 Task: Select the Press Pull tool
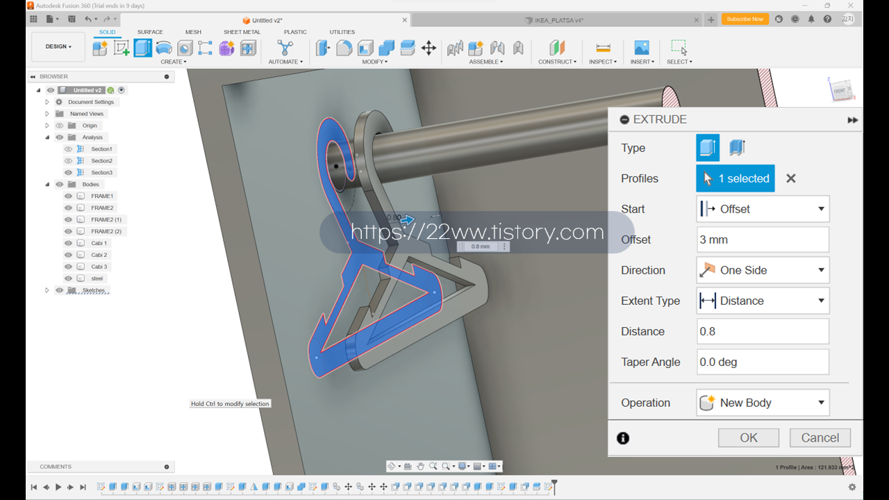(323, 48)
